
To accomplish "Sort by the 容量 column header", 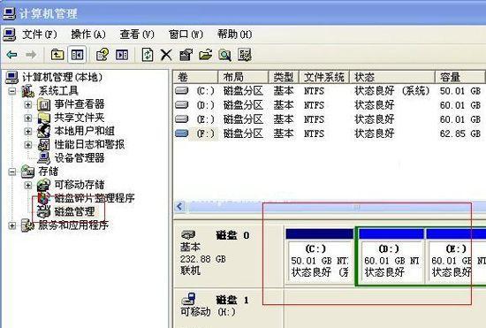I will click(x=460, y=77).
